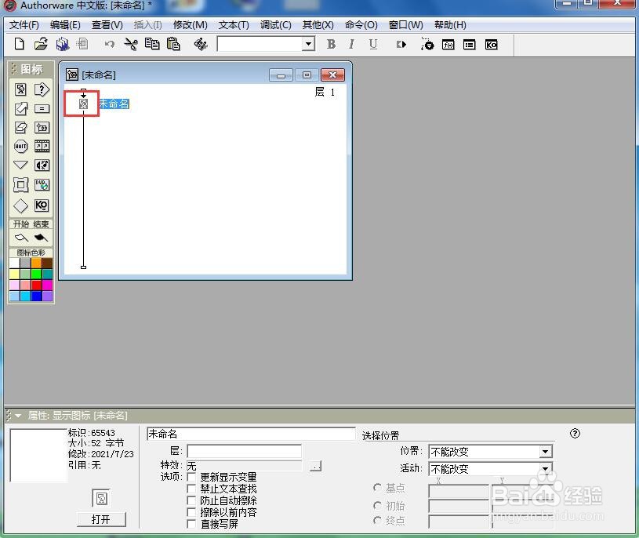This screenshot has height=538, width=639.
Task: Open the Functions window icon
Action: (x=448, y=45)
